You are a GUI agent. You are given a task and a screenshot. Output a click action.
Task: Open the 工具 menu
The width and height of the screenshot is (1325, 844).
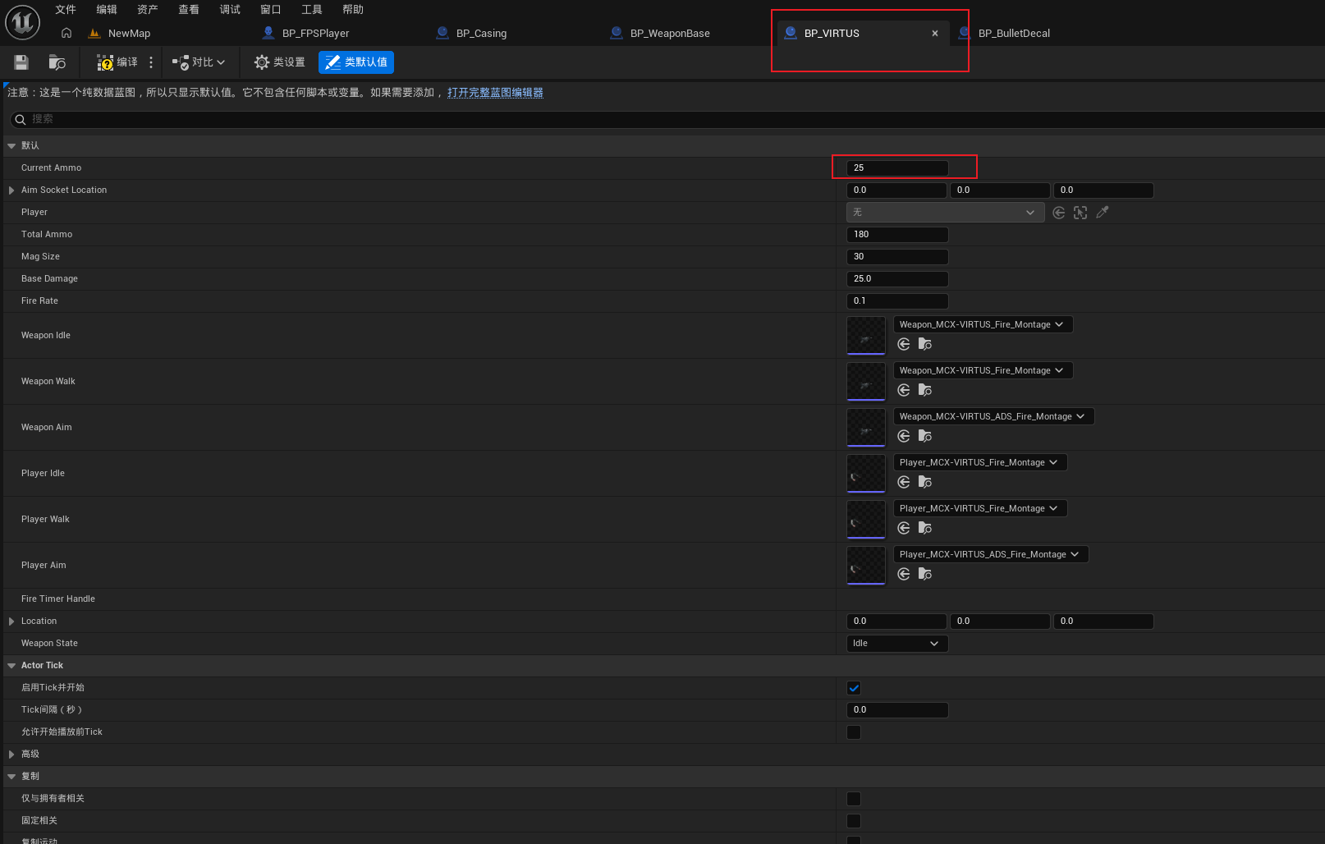[312, 10]
